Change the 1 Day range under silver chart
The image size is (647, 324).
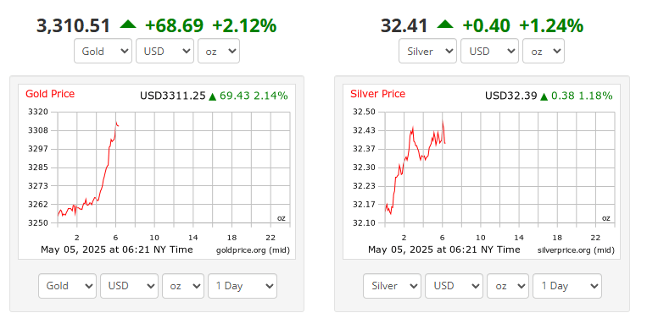coord(567,286)
